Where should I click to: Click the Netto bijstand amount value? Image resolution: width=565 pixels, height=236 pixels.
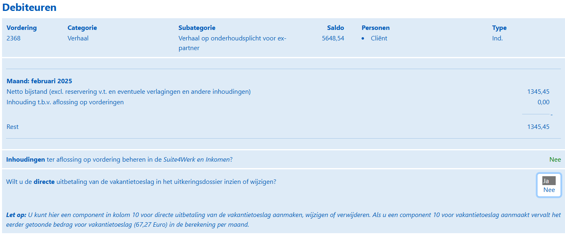538,92
